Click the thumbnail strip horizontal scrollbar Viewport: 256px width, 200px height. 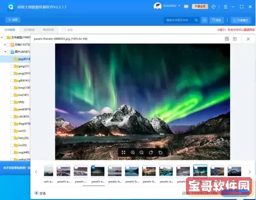pyautogui.click(x=94, y=185)
